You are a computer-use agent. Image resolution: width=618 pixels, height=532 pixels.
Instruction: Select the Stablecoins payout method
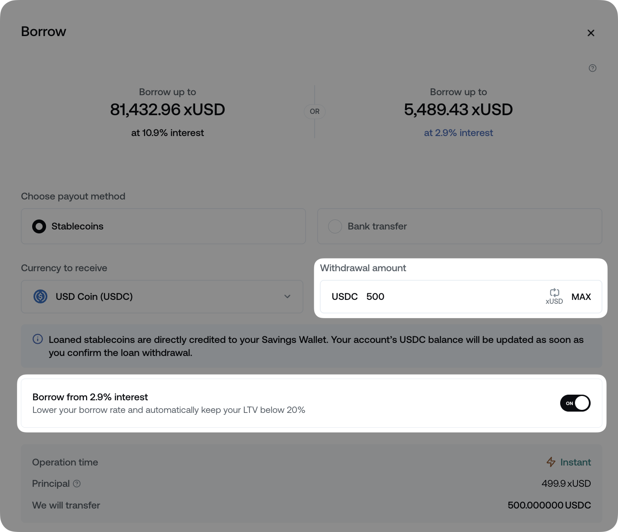(39, 226)
